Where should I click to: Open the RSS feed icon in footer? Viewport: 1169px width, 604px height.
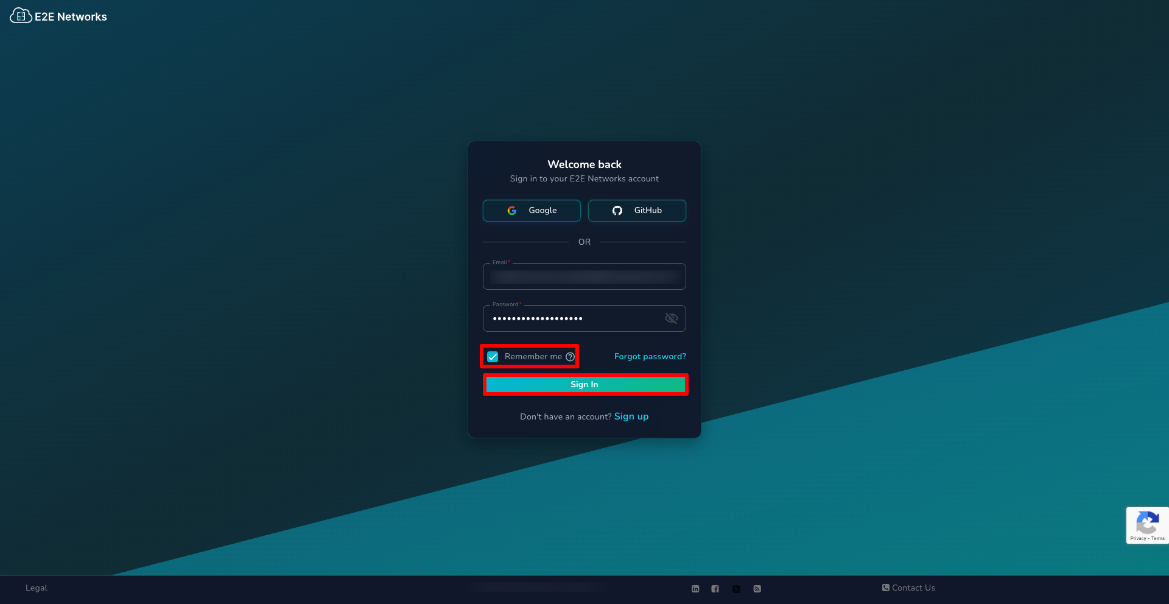click(x=757, y=589)
